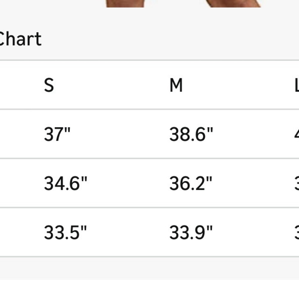
Task: Click the left brown product image fragment
Action: coord(125,4)
